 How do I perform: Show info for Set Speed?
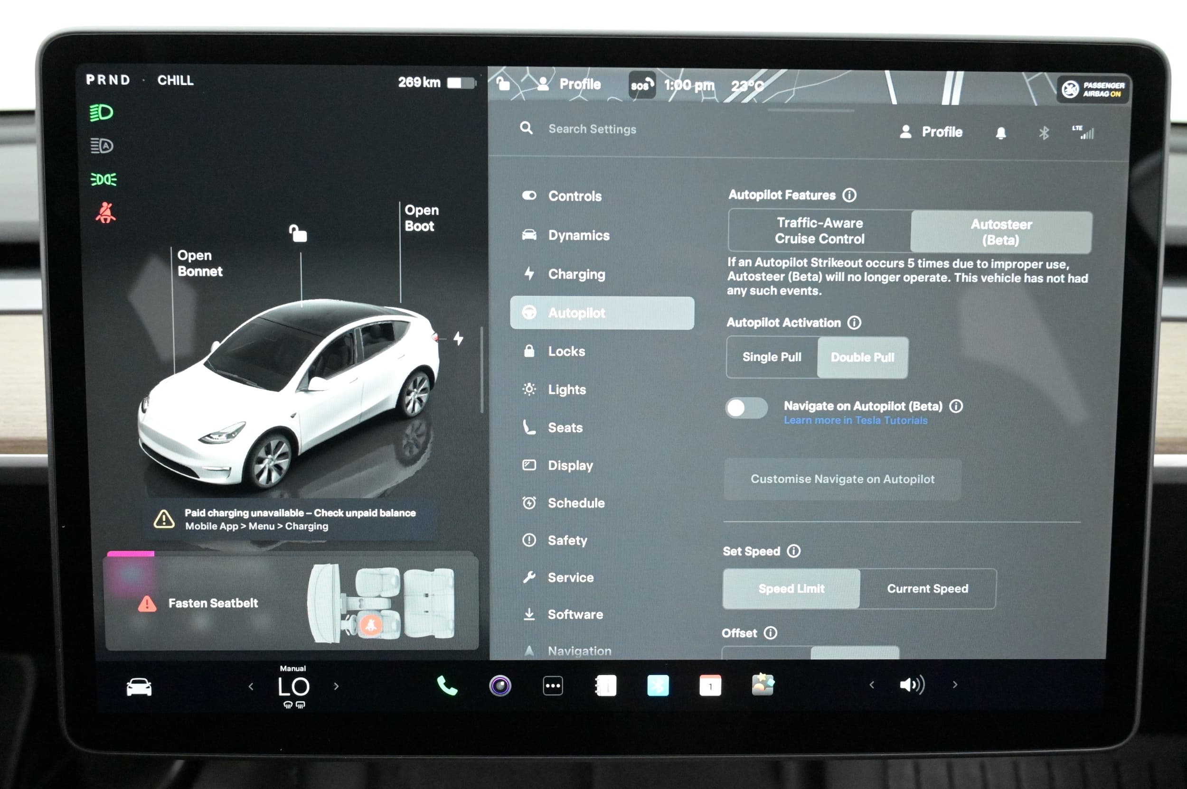click(x=794, y=551)
